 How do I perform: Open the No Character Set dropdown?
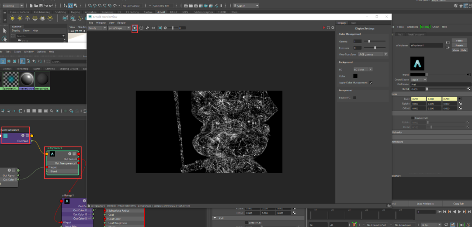tap(377, 225)
